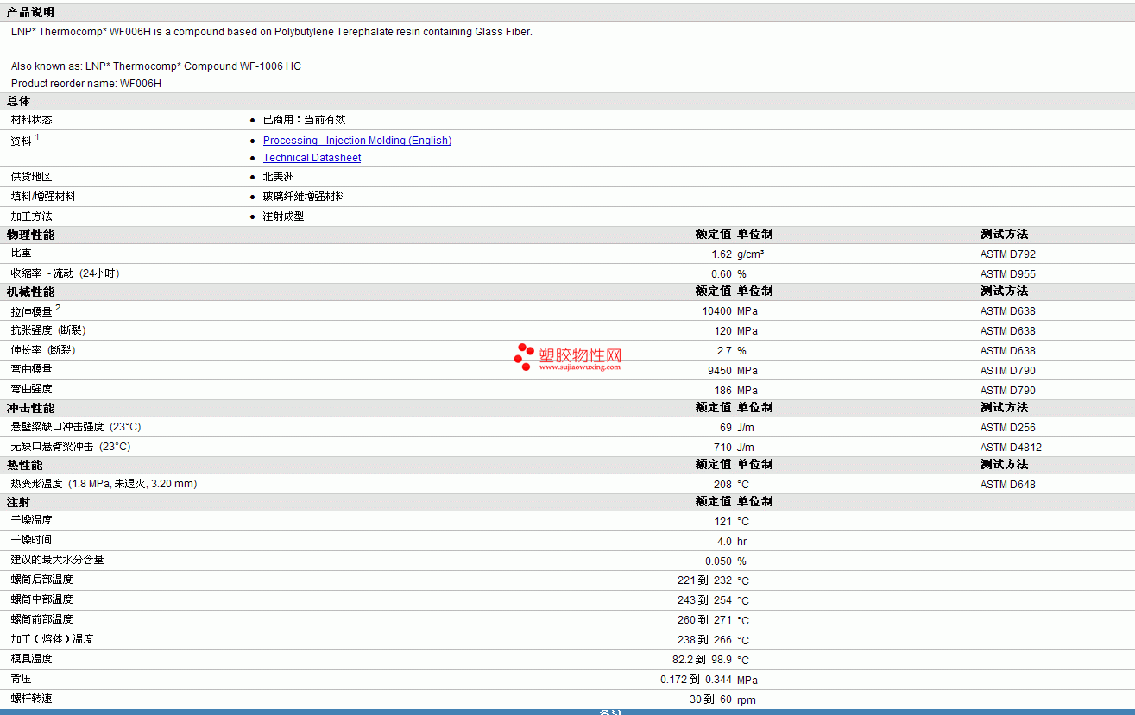Click the 产品说明 section header
This screenshot has width=1135, height=715.
click(29, 12)
